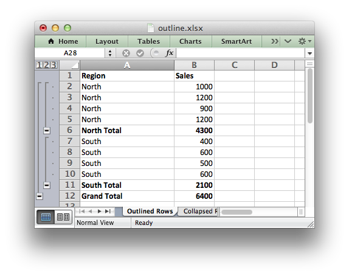Click the confirm entry checkmark icon
349x276 pixels.
coord(140,53)
